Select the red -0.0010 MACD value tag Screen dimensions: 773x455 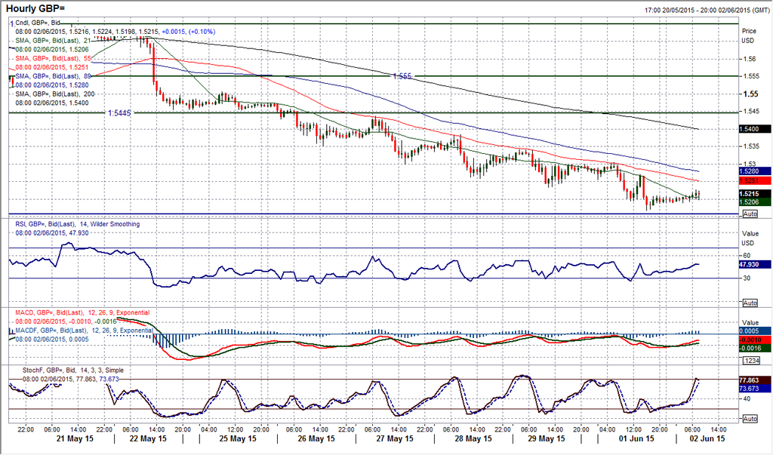pyautogui.click(x=755, y=340)
